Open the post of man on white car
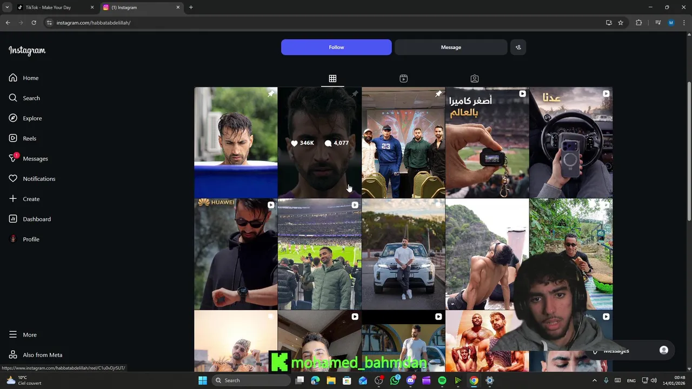The image size is (692, 389). point(403,254)
